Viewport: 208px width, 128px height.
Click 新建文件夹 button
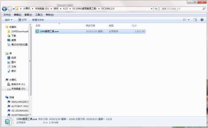click(x=38, y=20)
